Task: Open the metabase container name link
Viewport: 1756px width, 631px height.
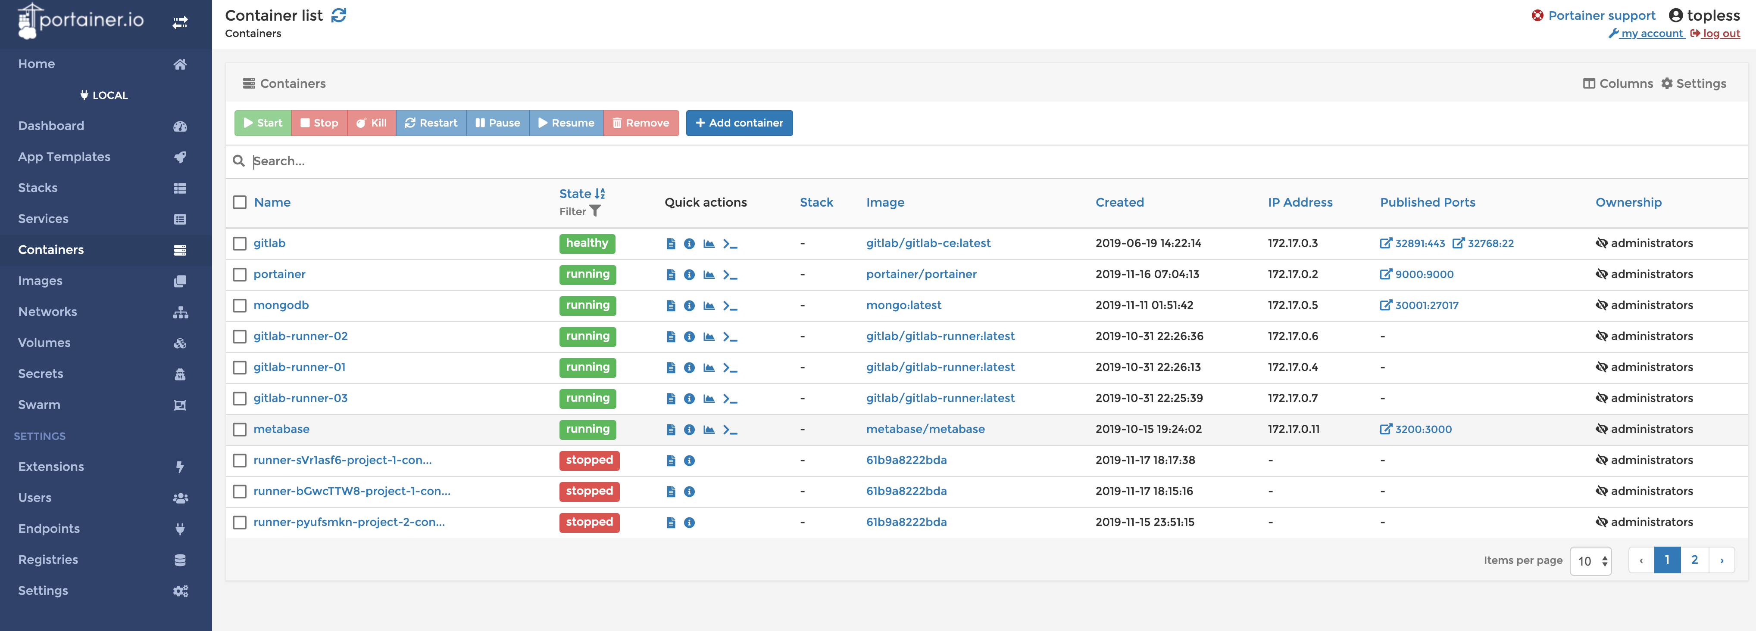Action: tap(281, 429)
